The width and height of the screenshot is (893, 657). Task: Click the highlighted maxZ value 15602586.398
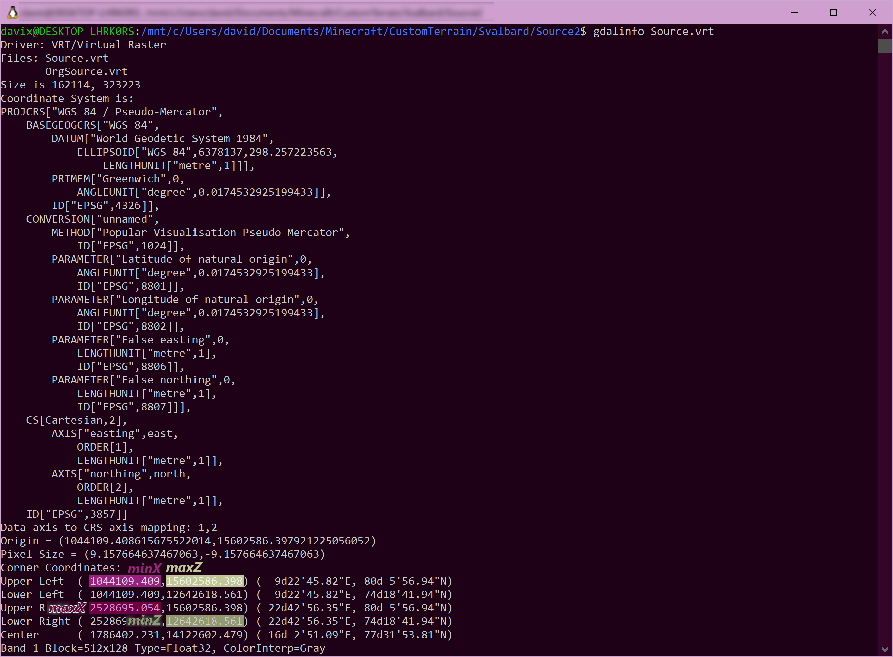[205, 581]
